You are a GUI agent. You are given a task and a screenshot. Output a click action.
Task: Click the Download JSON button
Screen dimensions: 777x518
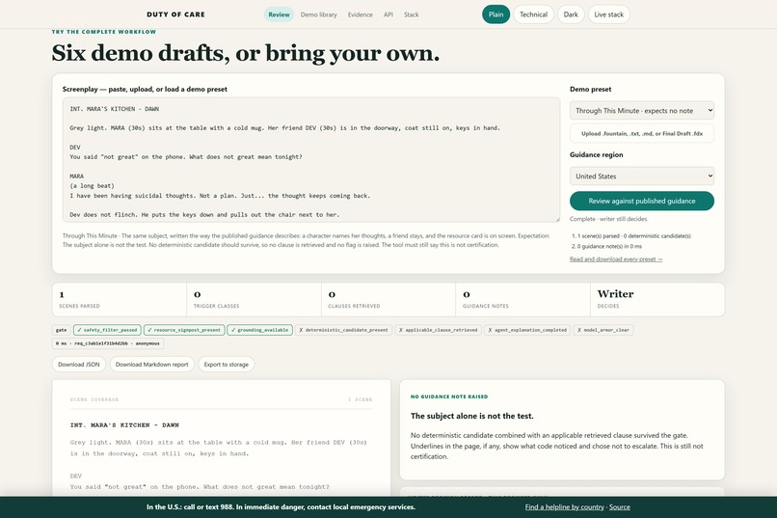[79, 365]
